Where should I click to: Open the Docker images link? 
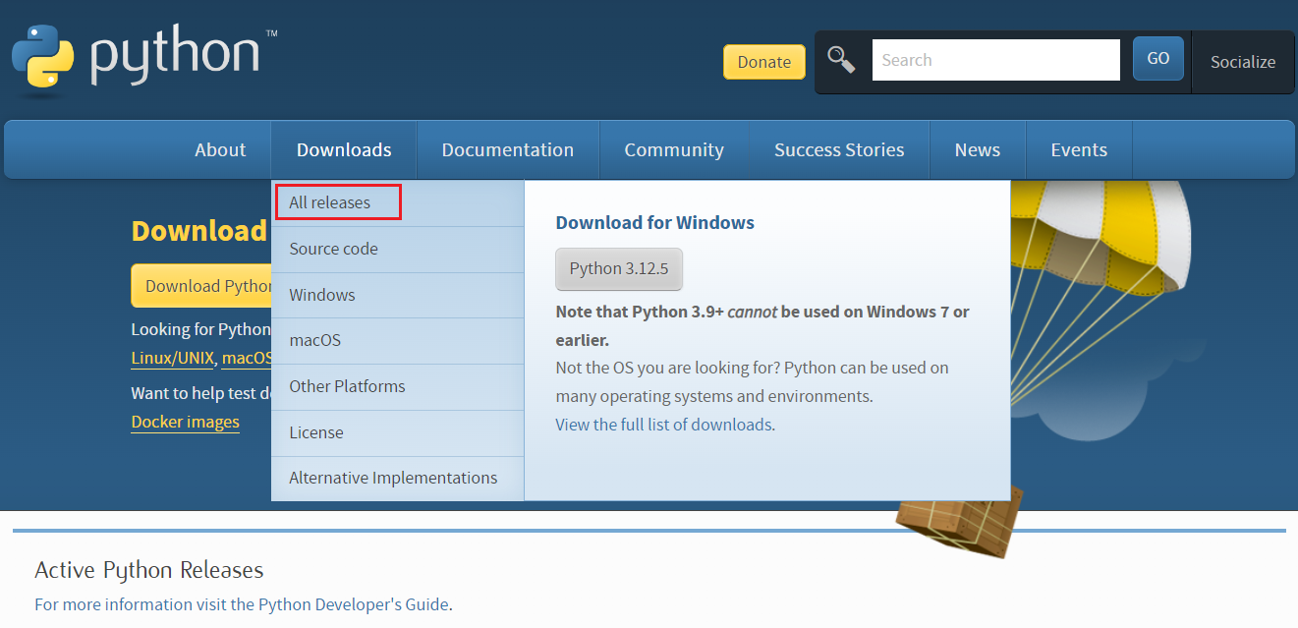[x=185, y=422]
